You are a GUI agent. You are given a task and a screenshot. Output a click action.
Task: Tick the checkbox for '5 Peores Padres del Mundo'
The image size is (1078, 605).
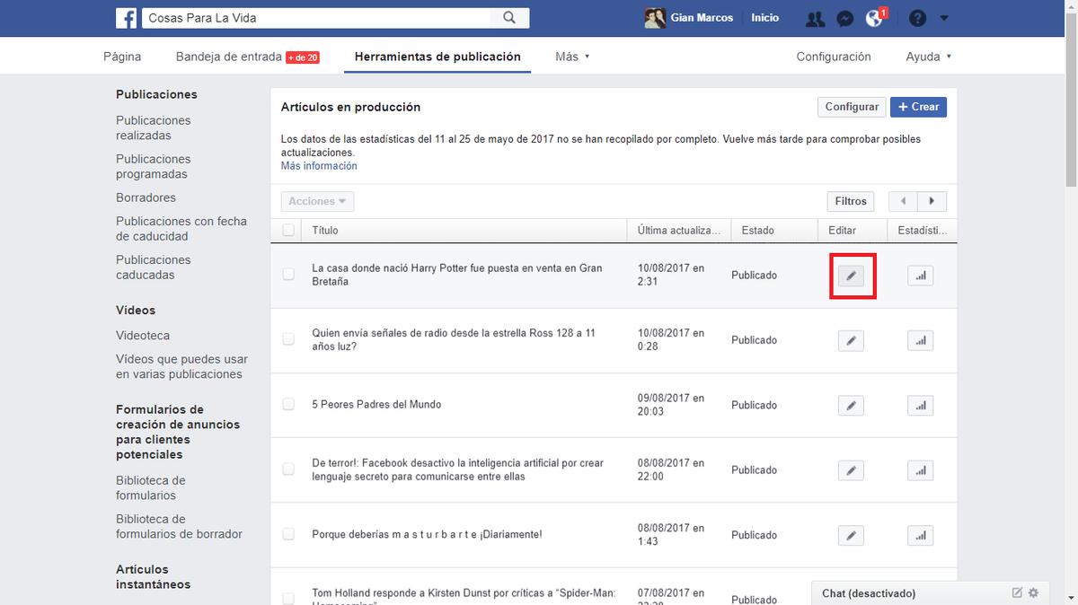click(288, 405)
